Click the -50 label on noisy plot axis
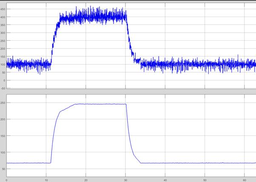 click(x=3, y=88)
